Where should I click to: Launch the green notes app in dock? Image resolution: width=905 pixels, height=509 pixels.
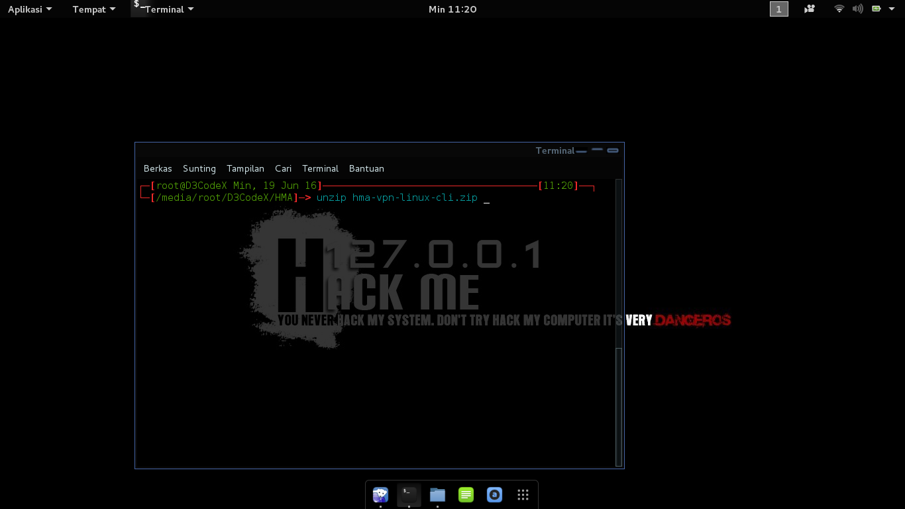click(x=466, y=494)
